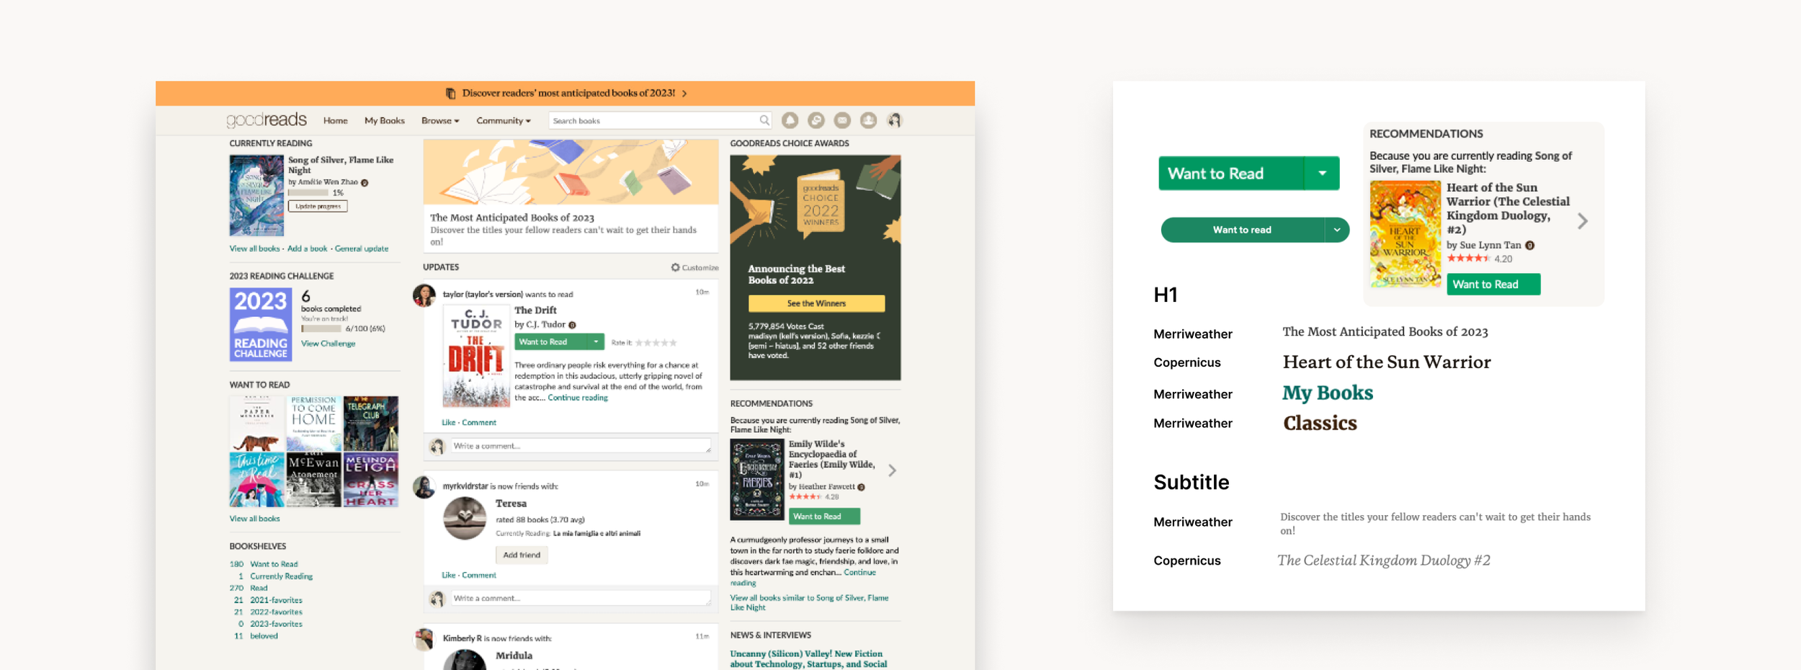This screenshot has height=670, width=1801.
Task: Open the messages envelope icon
Action: pyautogui.click(x=842, y=120)
